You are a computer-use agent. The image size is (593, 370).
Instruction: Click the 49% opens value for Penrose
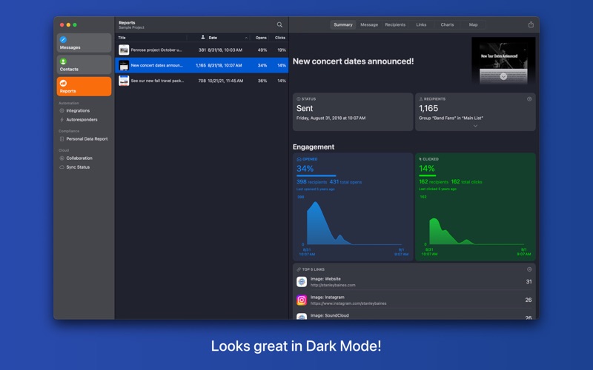[x=262, y=50]
